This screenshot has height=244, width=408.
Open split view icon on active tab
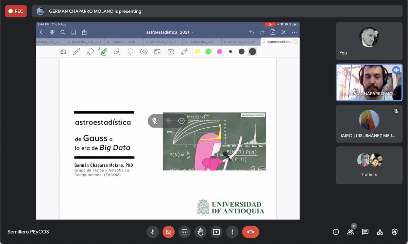pos(296,42)
